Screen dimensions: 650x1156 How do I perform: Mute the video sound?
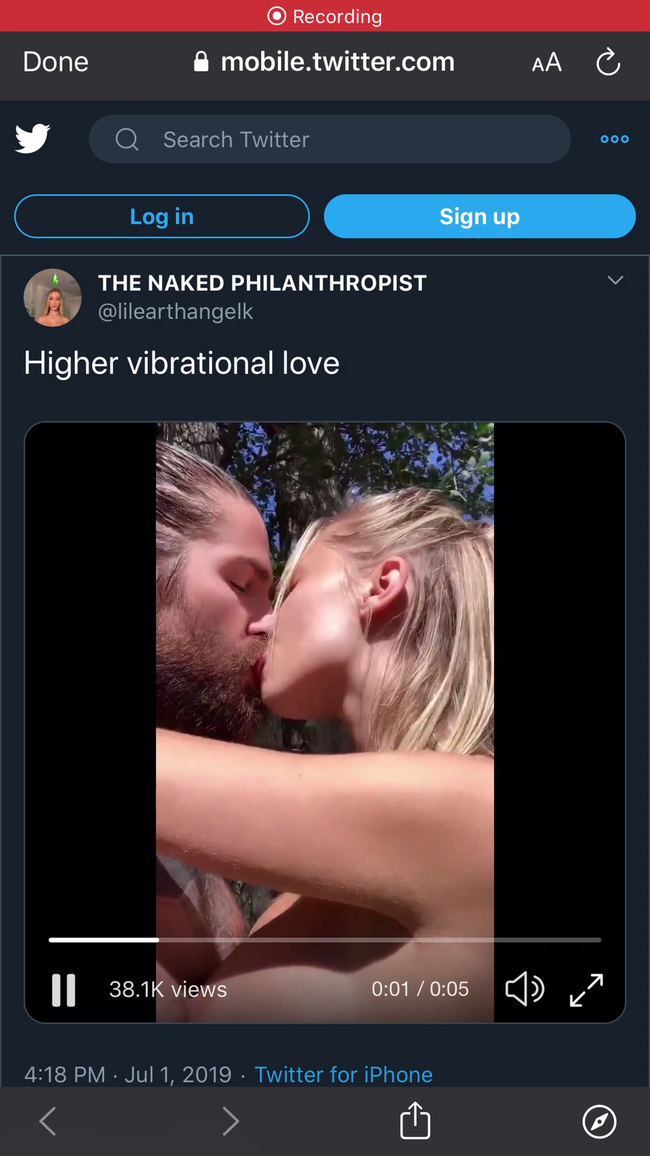[525, 989]
